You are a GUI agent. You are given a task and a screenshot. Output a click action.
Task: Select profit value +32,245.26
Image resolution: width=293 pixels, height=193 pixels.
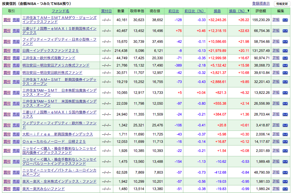217,20
